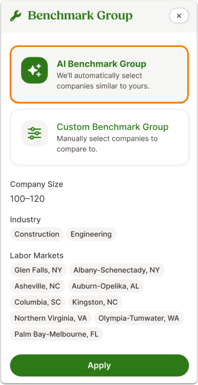Click the Palm Bay-Melbourne, FL tag

click(57, 334)
